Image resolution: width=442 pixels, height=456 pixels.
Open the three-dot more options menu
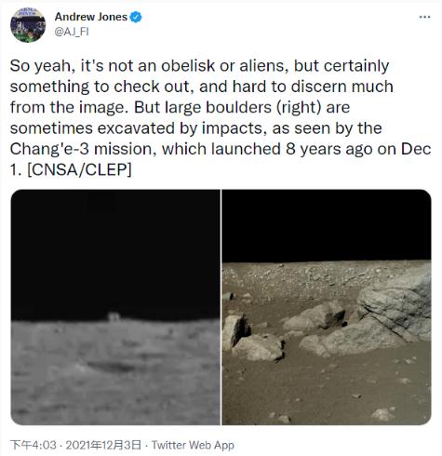tap(424, 17)
